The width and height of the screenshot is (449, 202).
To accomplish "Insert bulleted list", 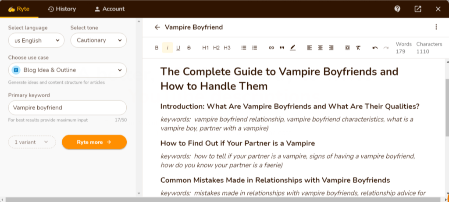I will coord(244,48).
